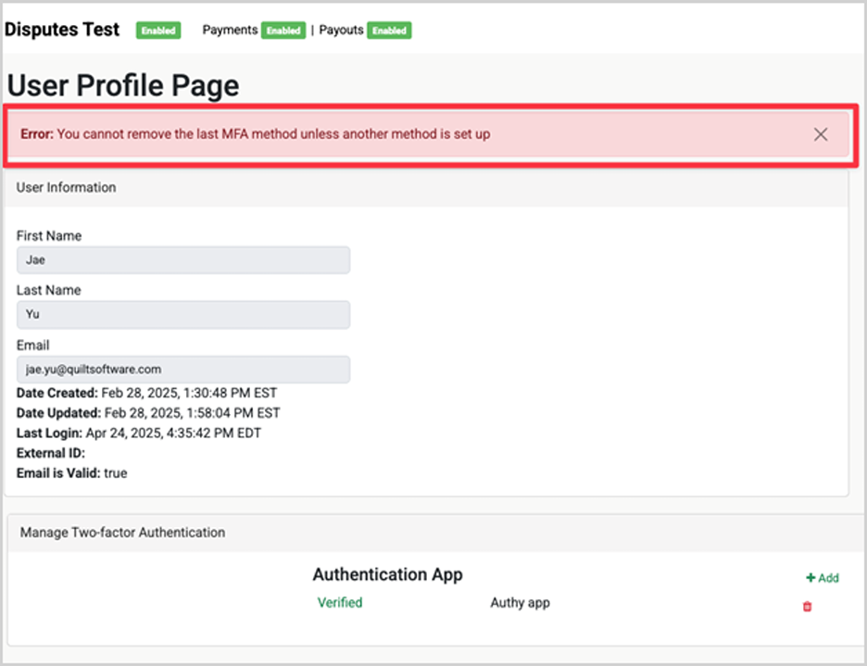Click the Verified status text
Image resolution: width=867 pixels, height=666 pixels.
[340, 603]
